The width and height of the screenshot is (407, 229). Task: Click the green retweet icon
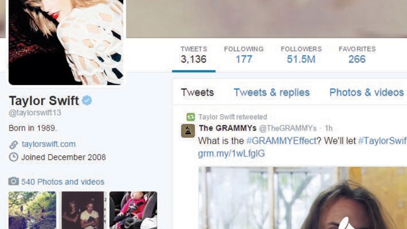[x=191, y=117]
